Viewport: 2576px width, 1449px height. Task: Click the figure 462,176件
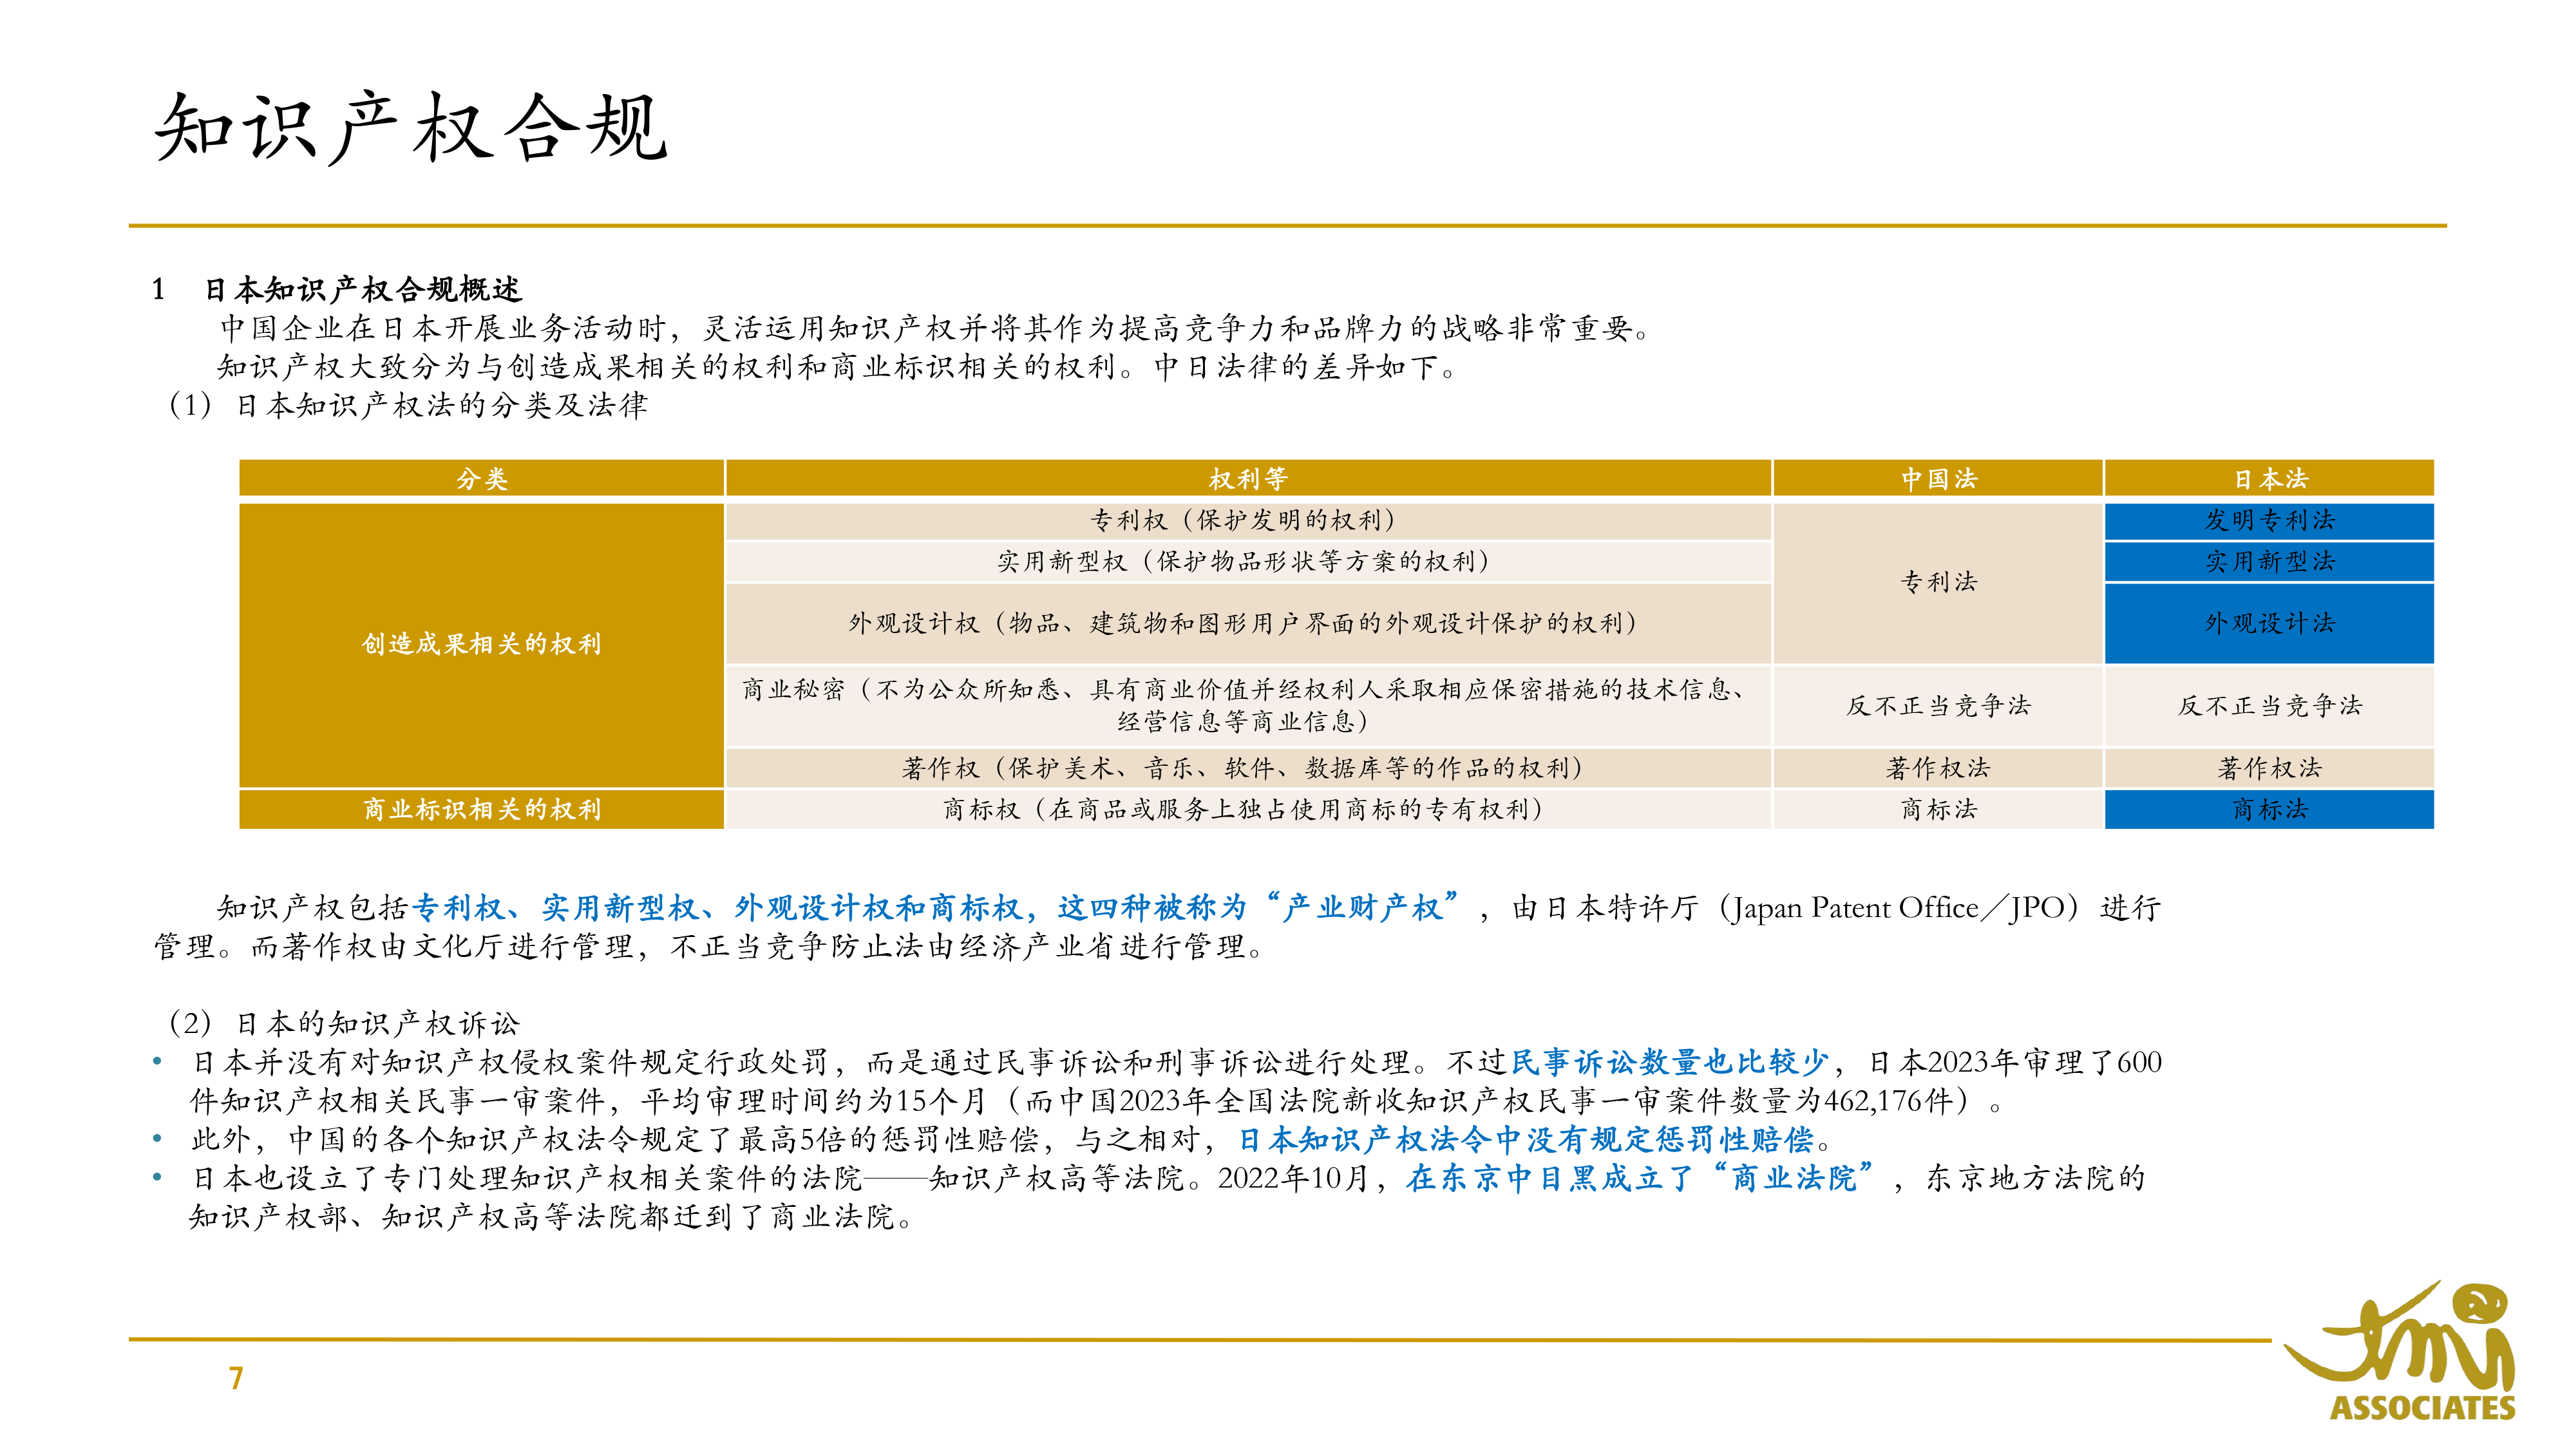coord(1888,1101)
